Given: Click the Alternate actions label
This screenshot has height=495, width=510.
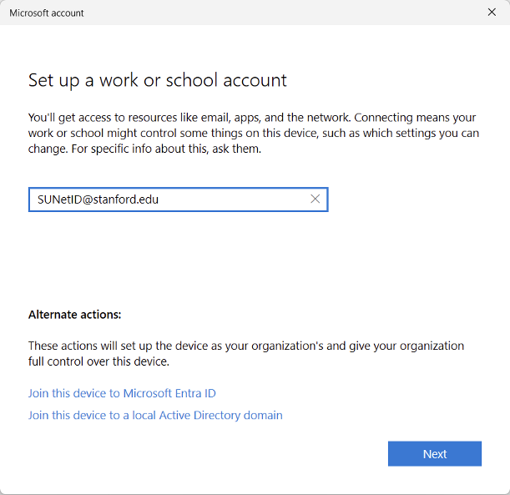Looking at the screenshot, I should click(75, 315).
